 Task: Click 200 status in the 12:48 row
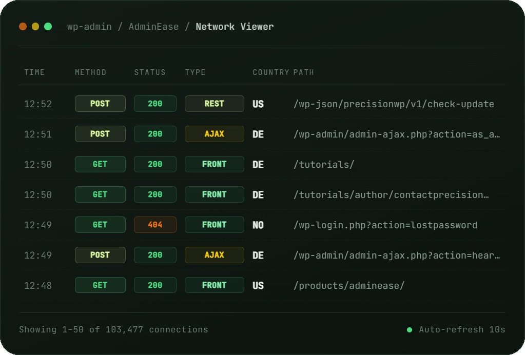tap(155, 285)
